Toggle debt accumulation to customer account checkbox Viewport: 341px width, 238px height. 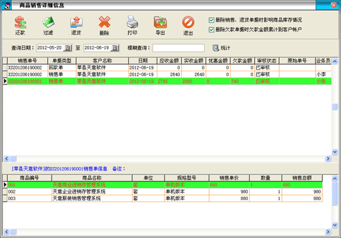(211, 30)
